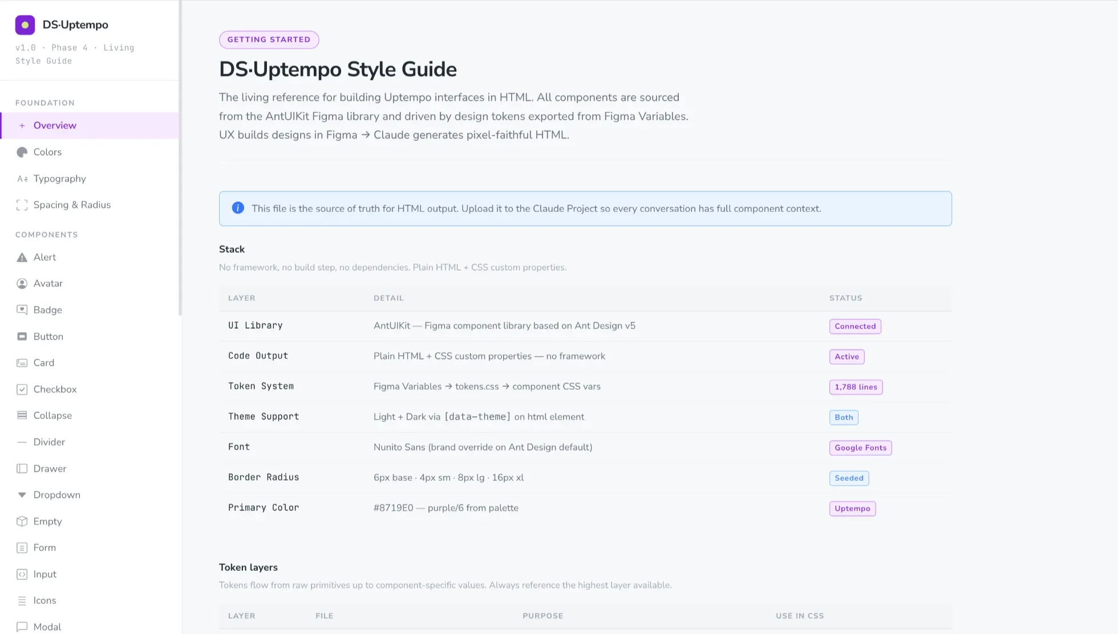Click the Card icon in sidebar
The width and height of the screenshot is (1118, 634).
click(x=22, y=363)
